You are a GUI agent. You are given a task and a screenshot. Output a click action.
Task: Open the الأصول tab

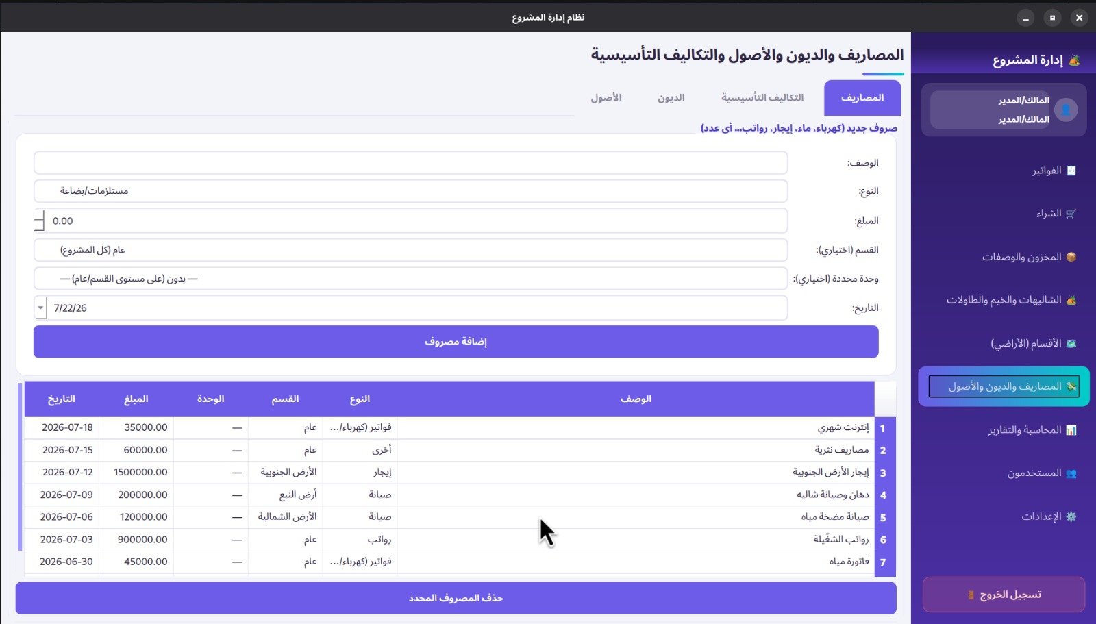(x=606, y=98)
